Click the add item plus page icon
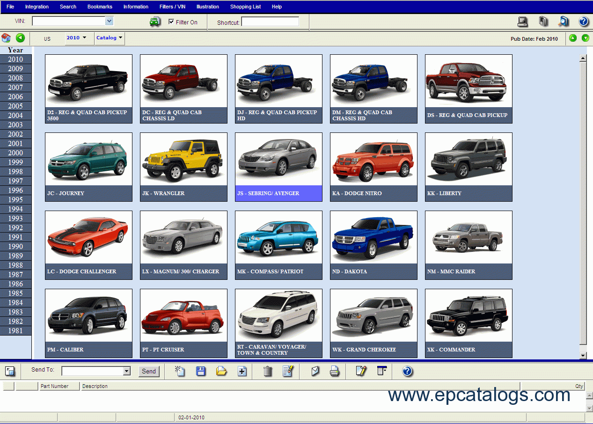This screenshot has height=424, width=593. pos(242,371)
